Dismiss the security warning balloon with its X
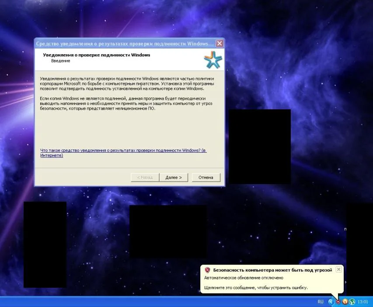 tap(338, 269)
